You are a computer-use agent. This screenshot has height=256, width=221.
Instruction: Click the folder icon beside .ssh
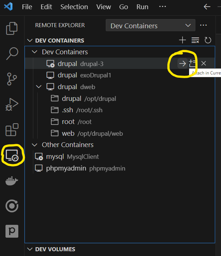coord(55,110)
